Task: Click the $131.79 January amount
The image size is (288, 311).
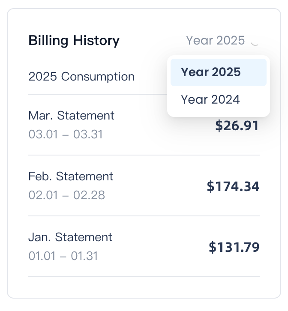Action: click(x=234, y=247)
